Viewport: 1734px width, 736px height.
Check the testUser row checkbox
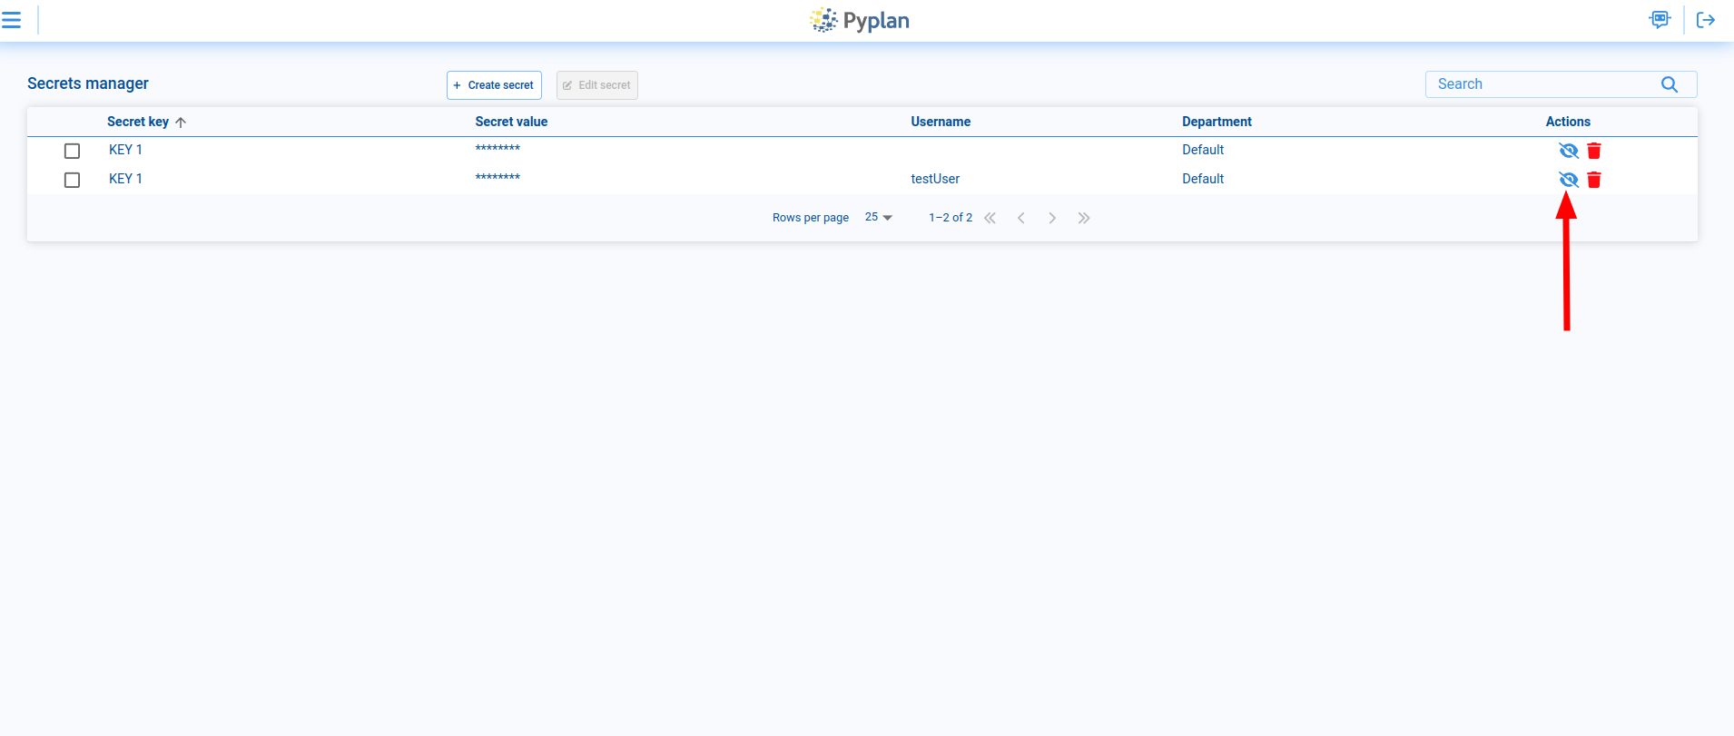point(73,180)
